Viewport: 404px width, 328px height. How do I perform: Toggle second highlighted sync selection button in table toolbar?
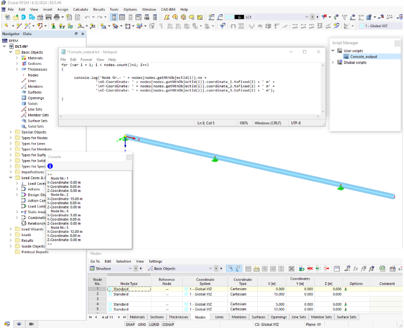pos(238,268)
